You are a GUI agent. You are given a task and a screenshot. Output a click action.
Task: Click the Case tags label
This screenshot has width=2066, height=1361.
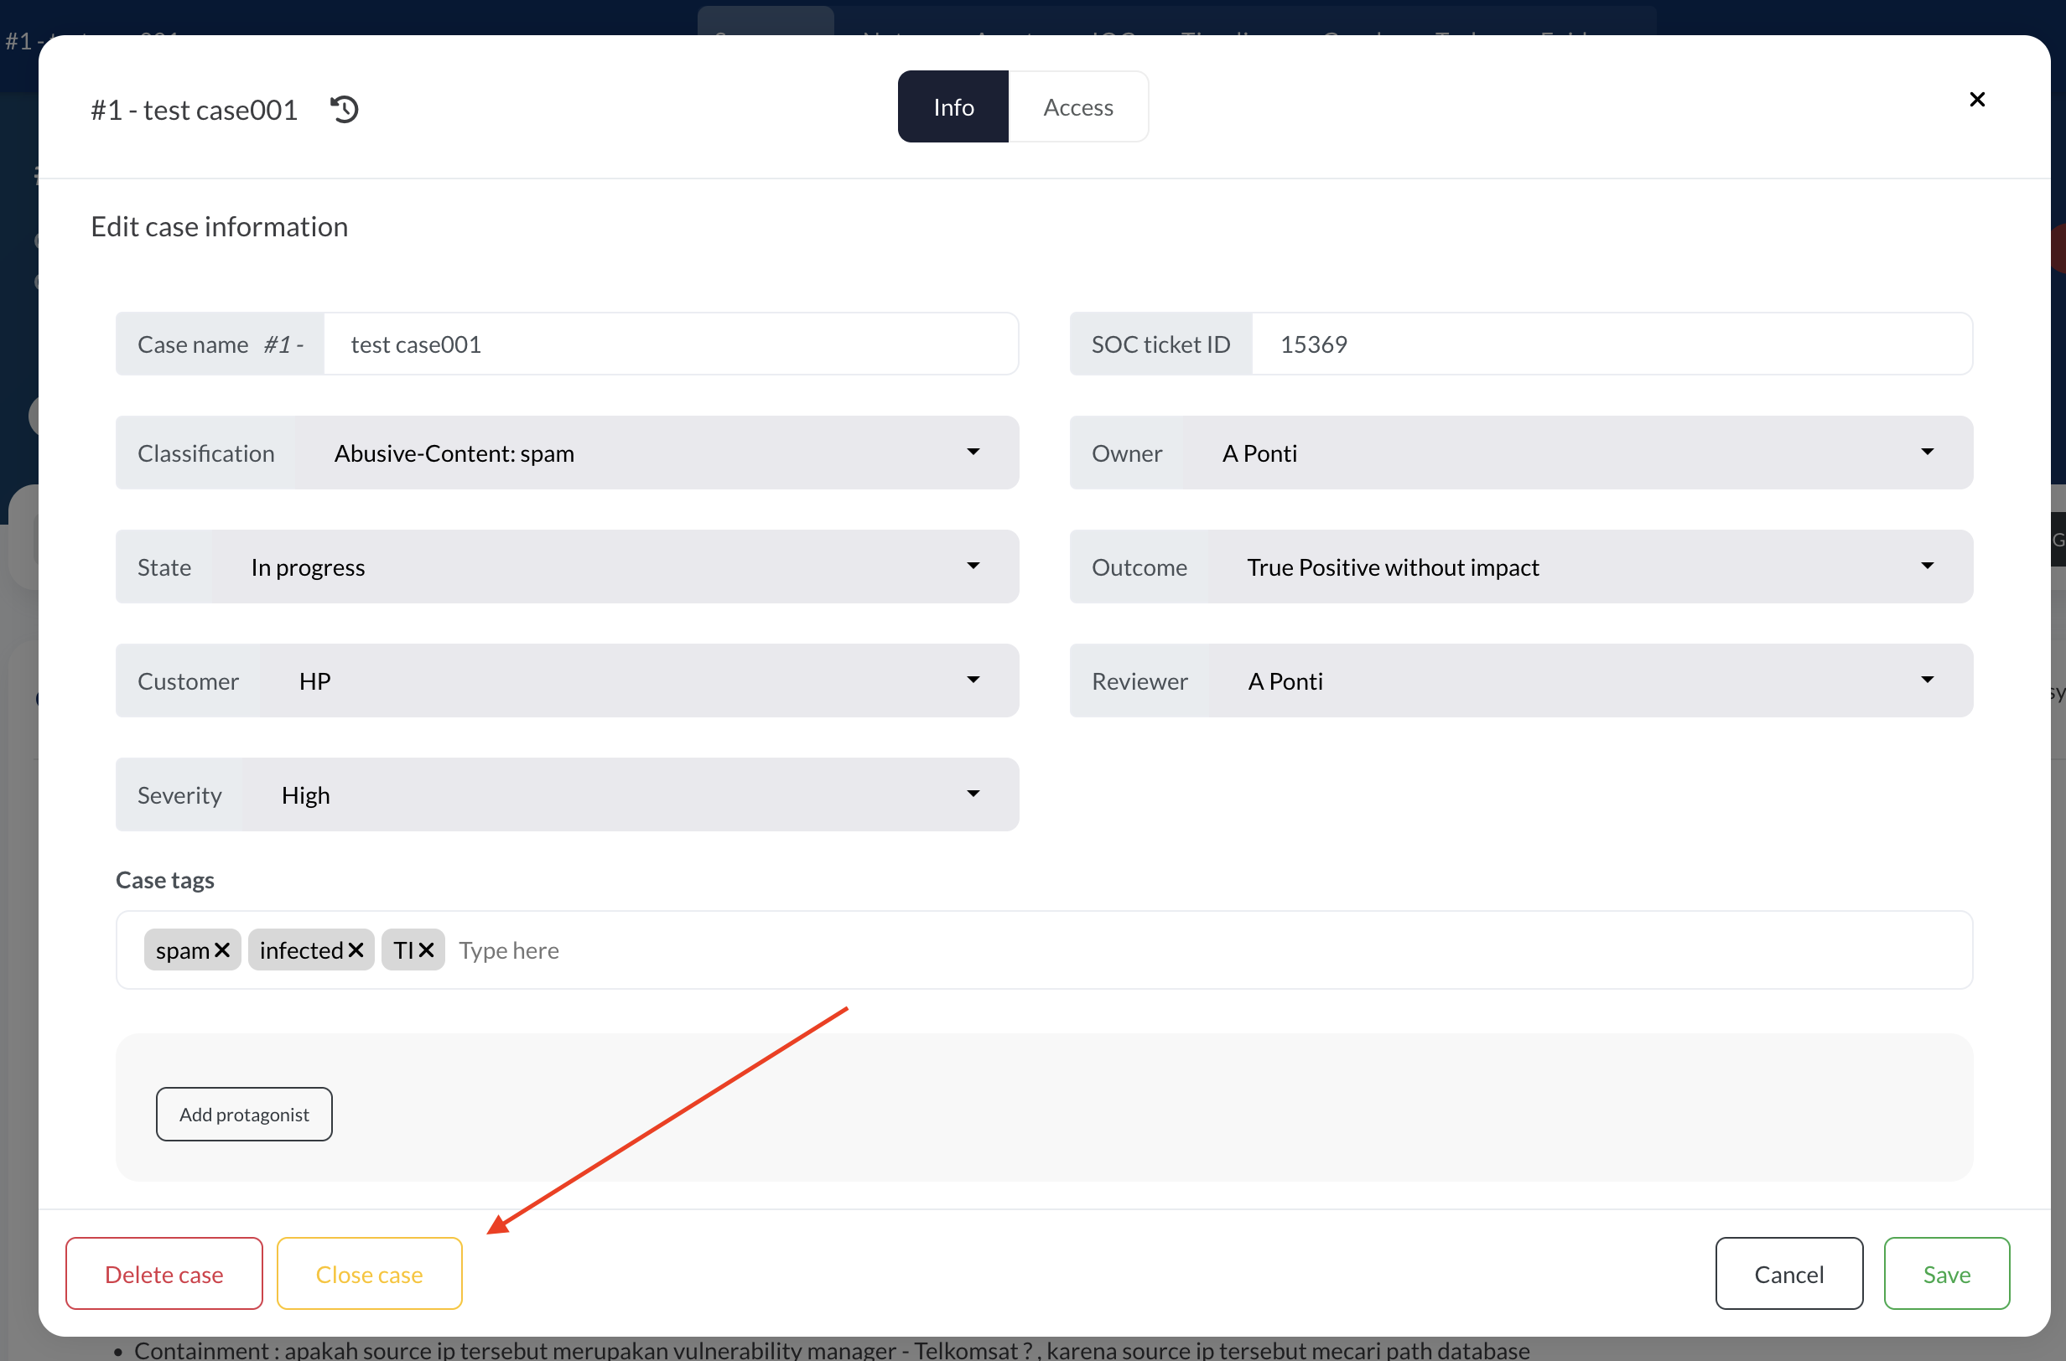point(165,879)
